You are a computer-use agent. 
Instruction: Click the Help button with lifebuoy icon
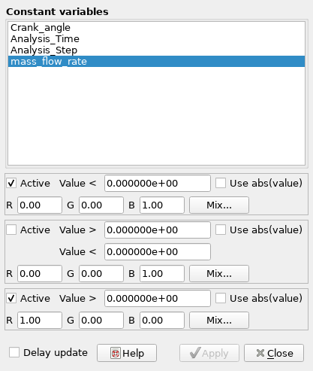[127, 353]
